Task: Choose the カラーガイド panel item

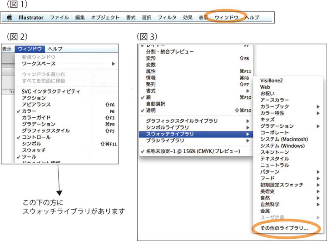Action: click(x=66, y=118)
